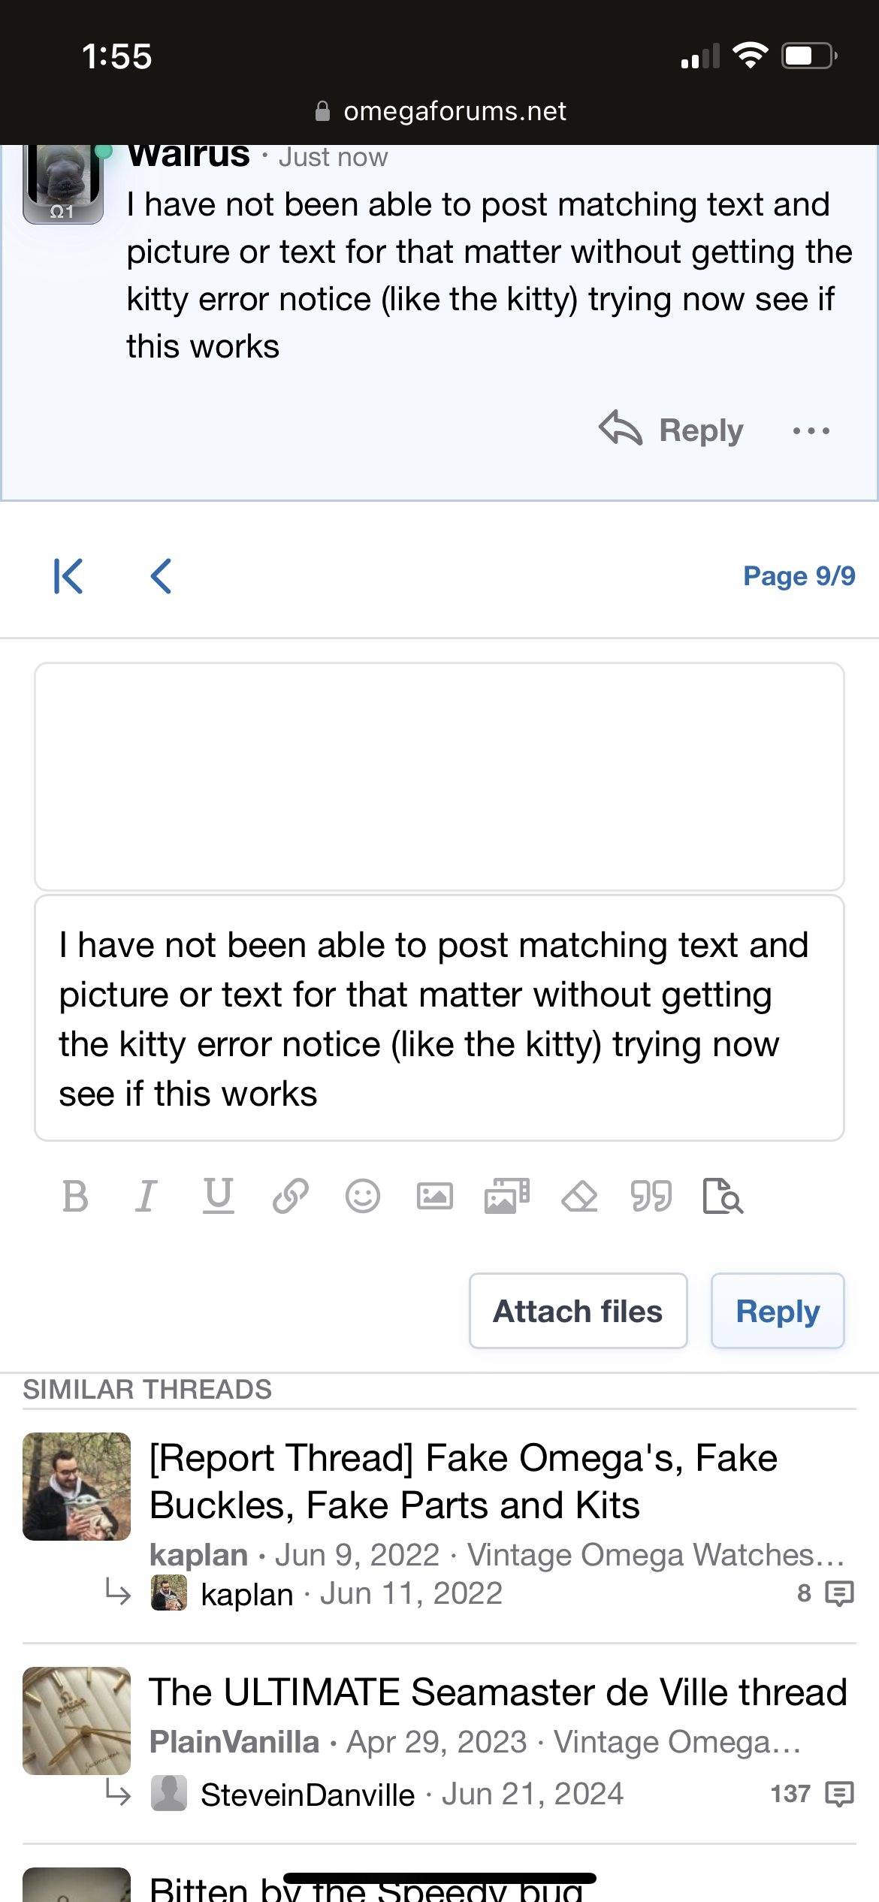This screenshot has height=1902, width=879.
Task: Open the Fake Omega's report thread
Action: 463,1481
